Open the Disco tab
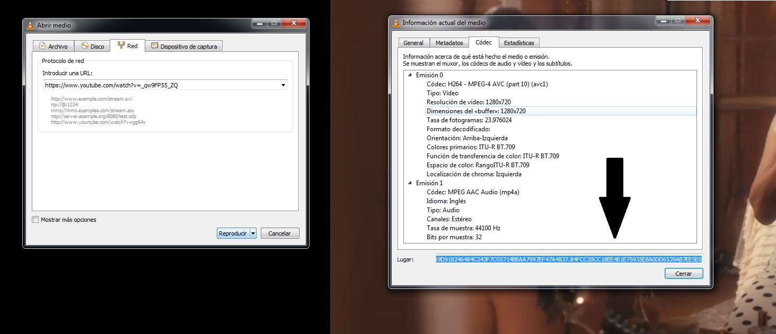776x334 pixels. click(92, 47)
